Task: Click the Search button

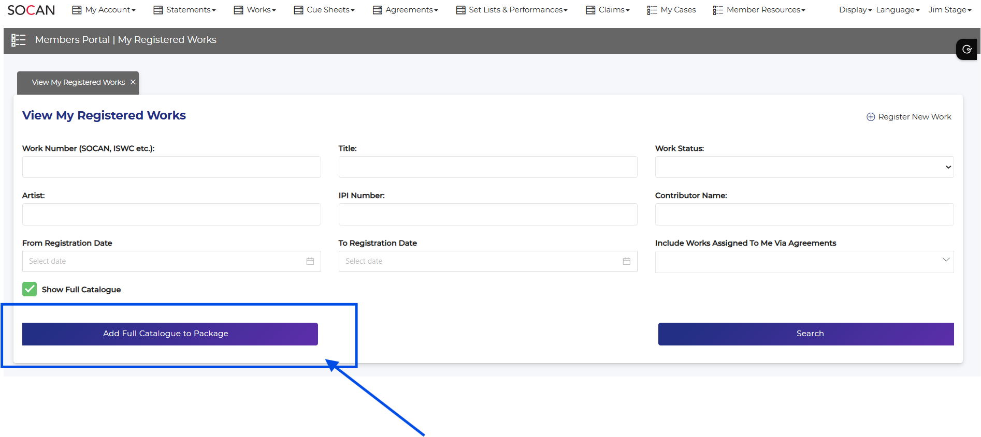Action: 805,334
